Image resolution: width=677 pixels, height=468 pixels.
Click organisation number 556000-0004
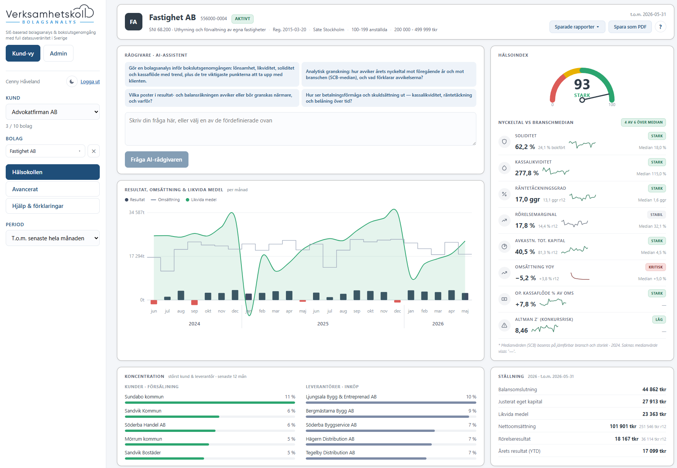coord(214,19)
